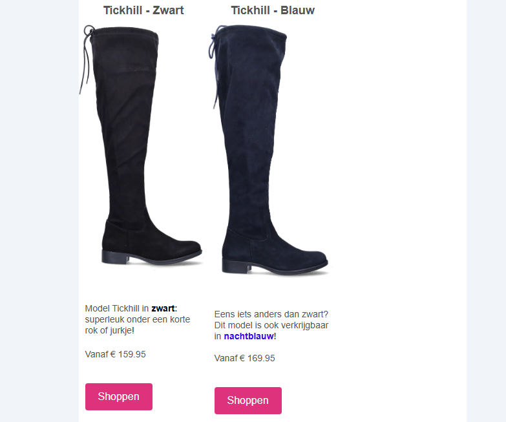506x422 pixels.
Task: Open the blue Tickhill boot image
Action: [x=269, y=150]
